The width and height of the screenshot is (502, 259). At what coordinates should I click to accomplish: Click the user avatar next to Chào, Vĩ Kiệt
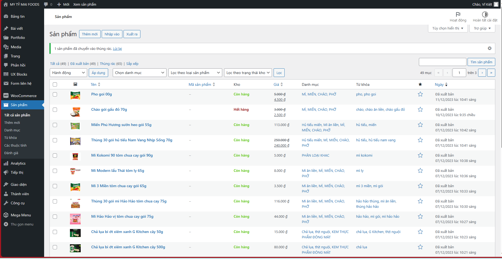496,4
